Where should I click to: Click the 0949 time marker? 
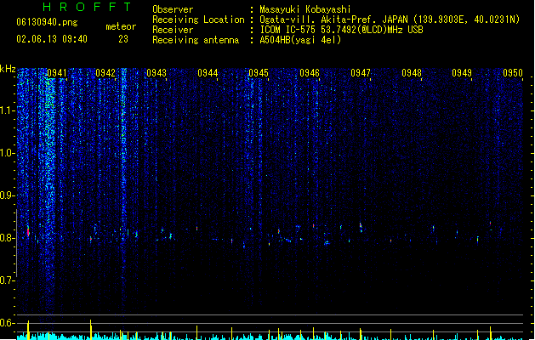pyautogui.click(x=462, y=73)
